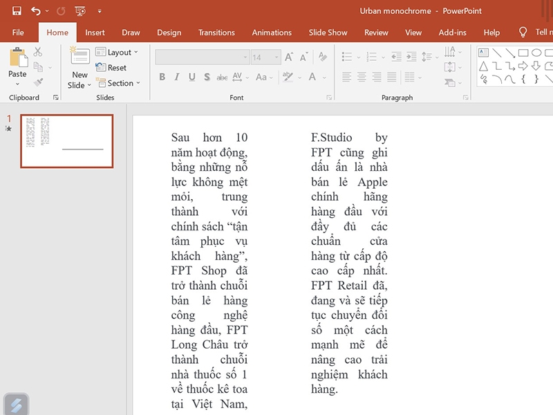Open the Paragraph dialog launcher
Image resolution: width=553 pixels, height=415 pixels.
click(465, 98)
